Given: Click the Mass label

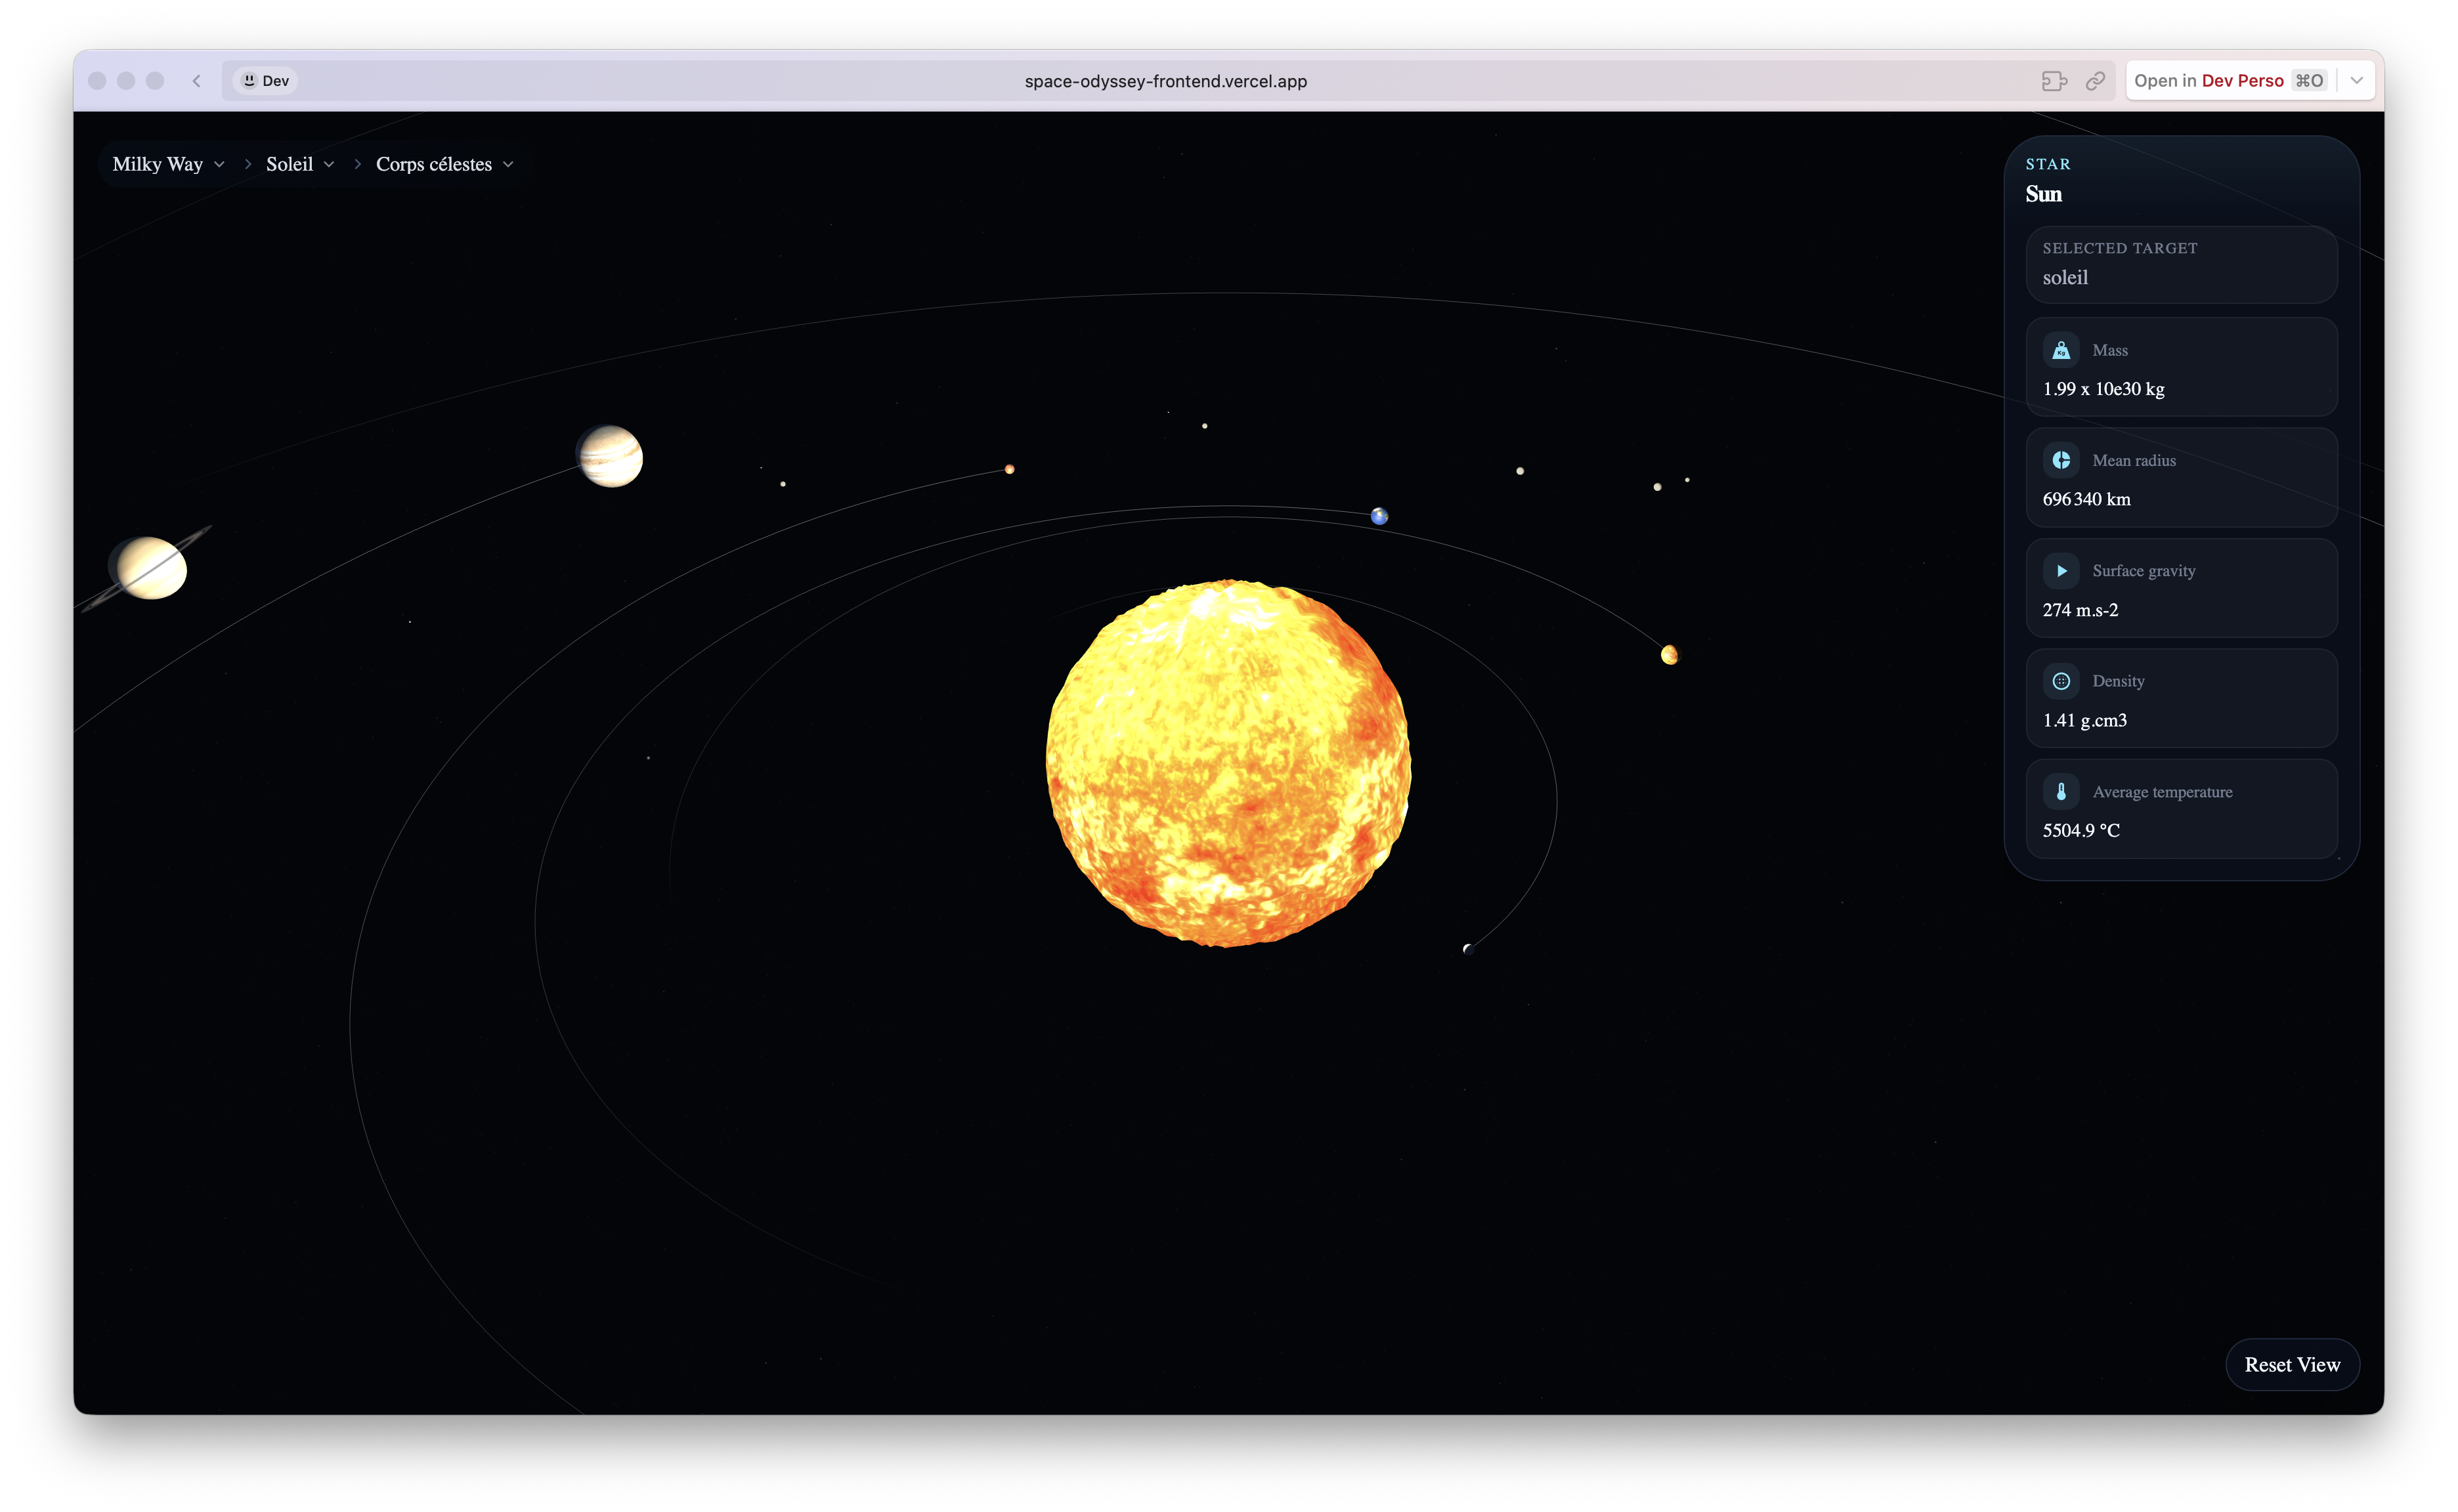Looking at the screenshot, I should 2110,350.
